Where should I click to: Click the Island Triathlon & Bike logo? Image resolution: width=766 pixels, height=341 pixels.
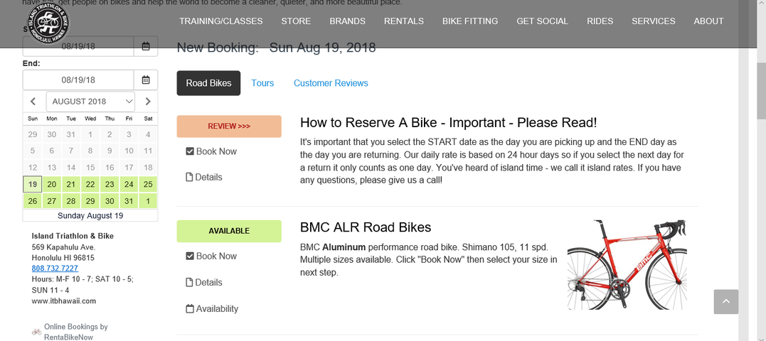pos(48,23)
